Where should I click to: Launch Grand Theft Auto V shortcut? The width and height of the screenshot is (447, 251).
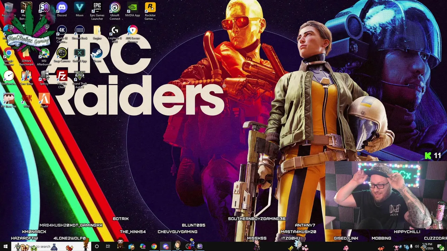click(80, 79)
